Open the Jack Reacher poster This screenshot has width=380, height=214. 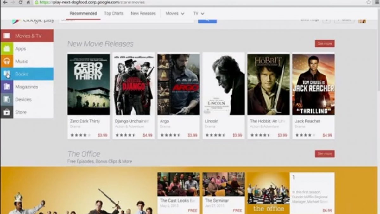pos(313,84)
